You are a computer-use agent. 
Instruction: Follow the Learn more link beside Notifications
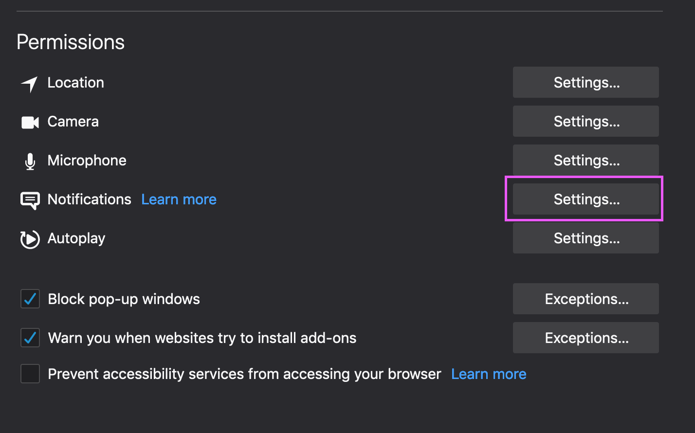click(179, 199)
